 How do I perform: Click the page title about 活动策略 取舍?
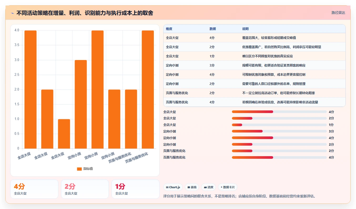coord(85,13)
